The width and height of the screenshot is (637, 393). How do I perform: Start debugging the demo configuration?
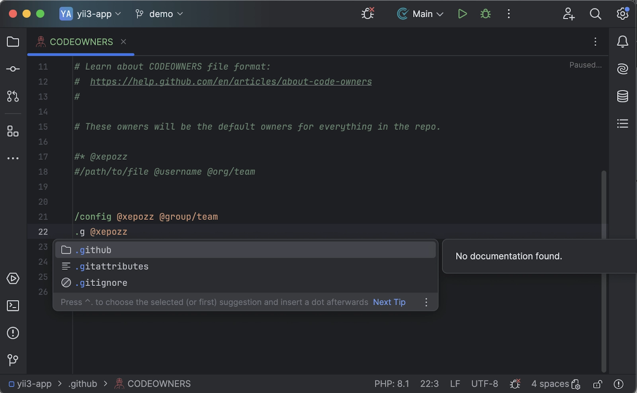click(x=485, y=14)
